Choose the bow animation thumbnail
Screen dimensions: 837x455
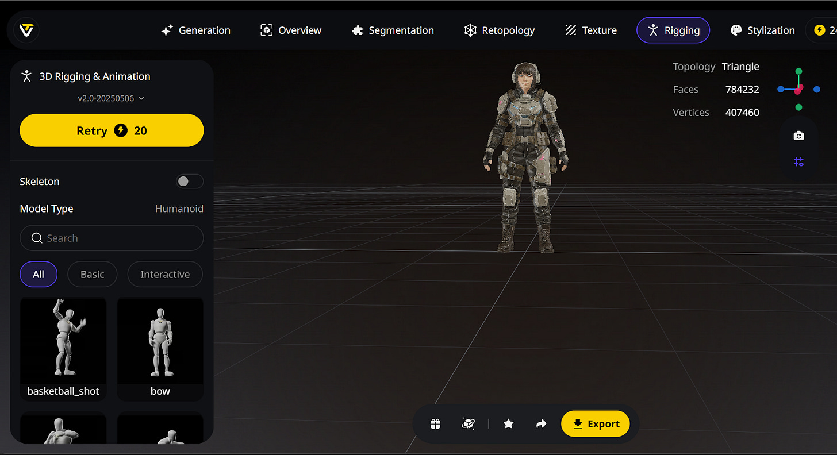pos(160,349)
